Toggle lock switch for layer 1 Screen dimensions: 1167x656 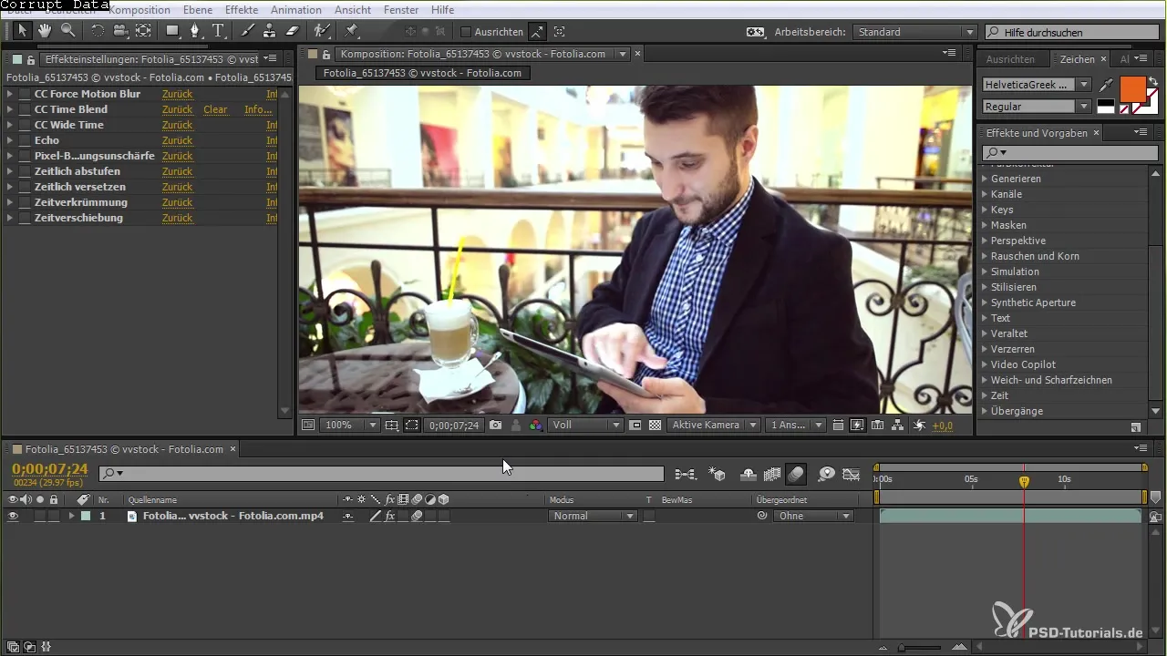pyautogui.click(x=54, y=516)
